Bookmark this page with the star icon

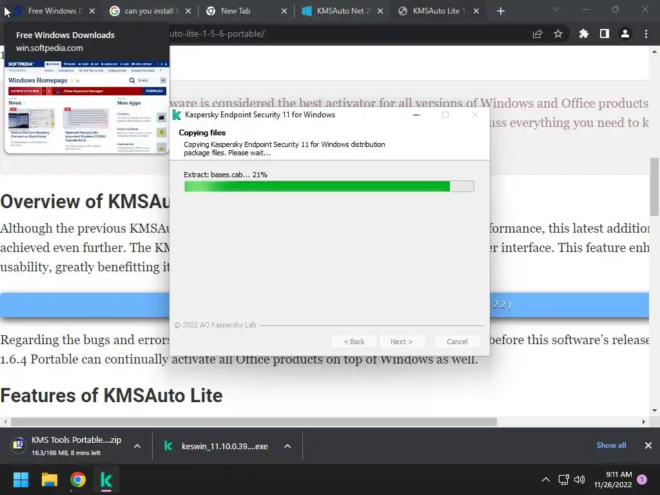558,34
